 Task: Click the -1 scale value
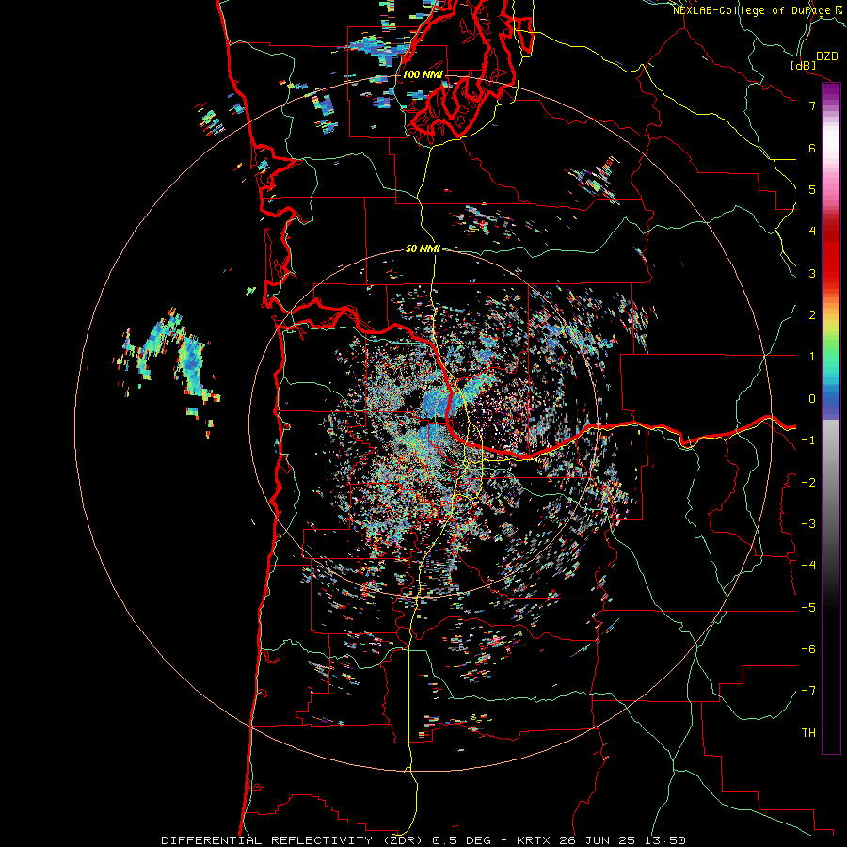pyautogui.click(x=808, y=440)
